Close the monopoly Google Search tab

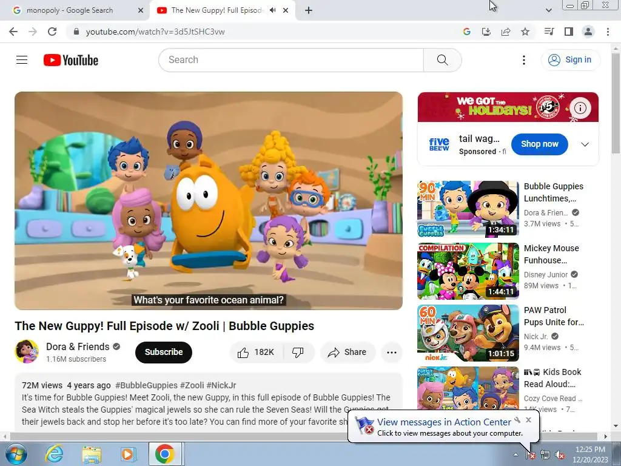(x=141, y=10)
